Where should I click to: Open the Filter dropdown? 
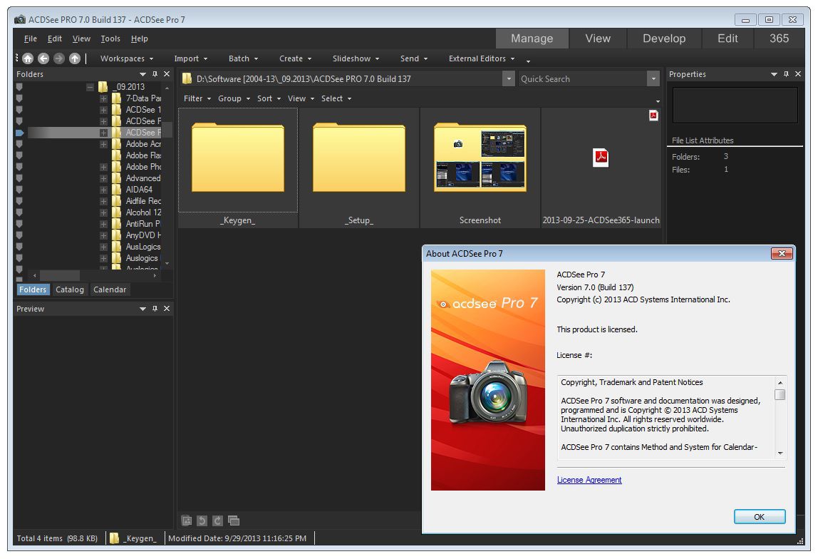[197, 98]
